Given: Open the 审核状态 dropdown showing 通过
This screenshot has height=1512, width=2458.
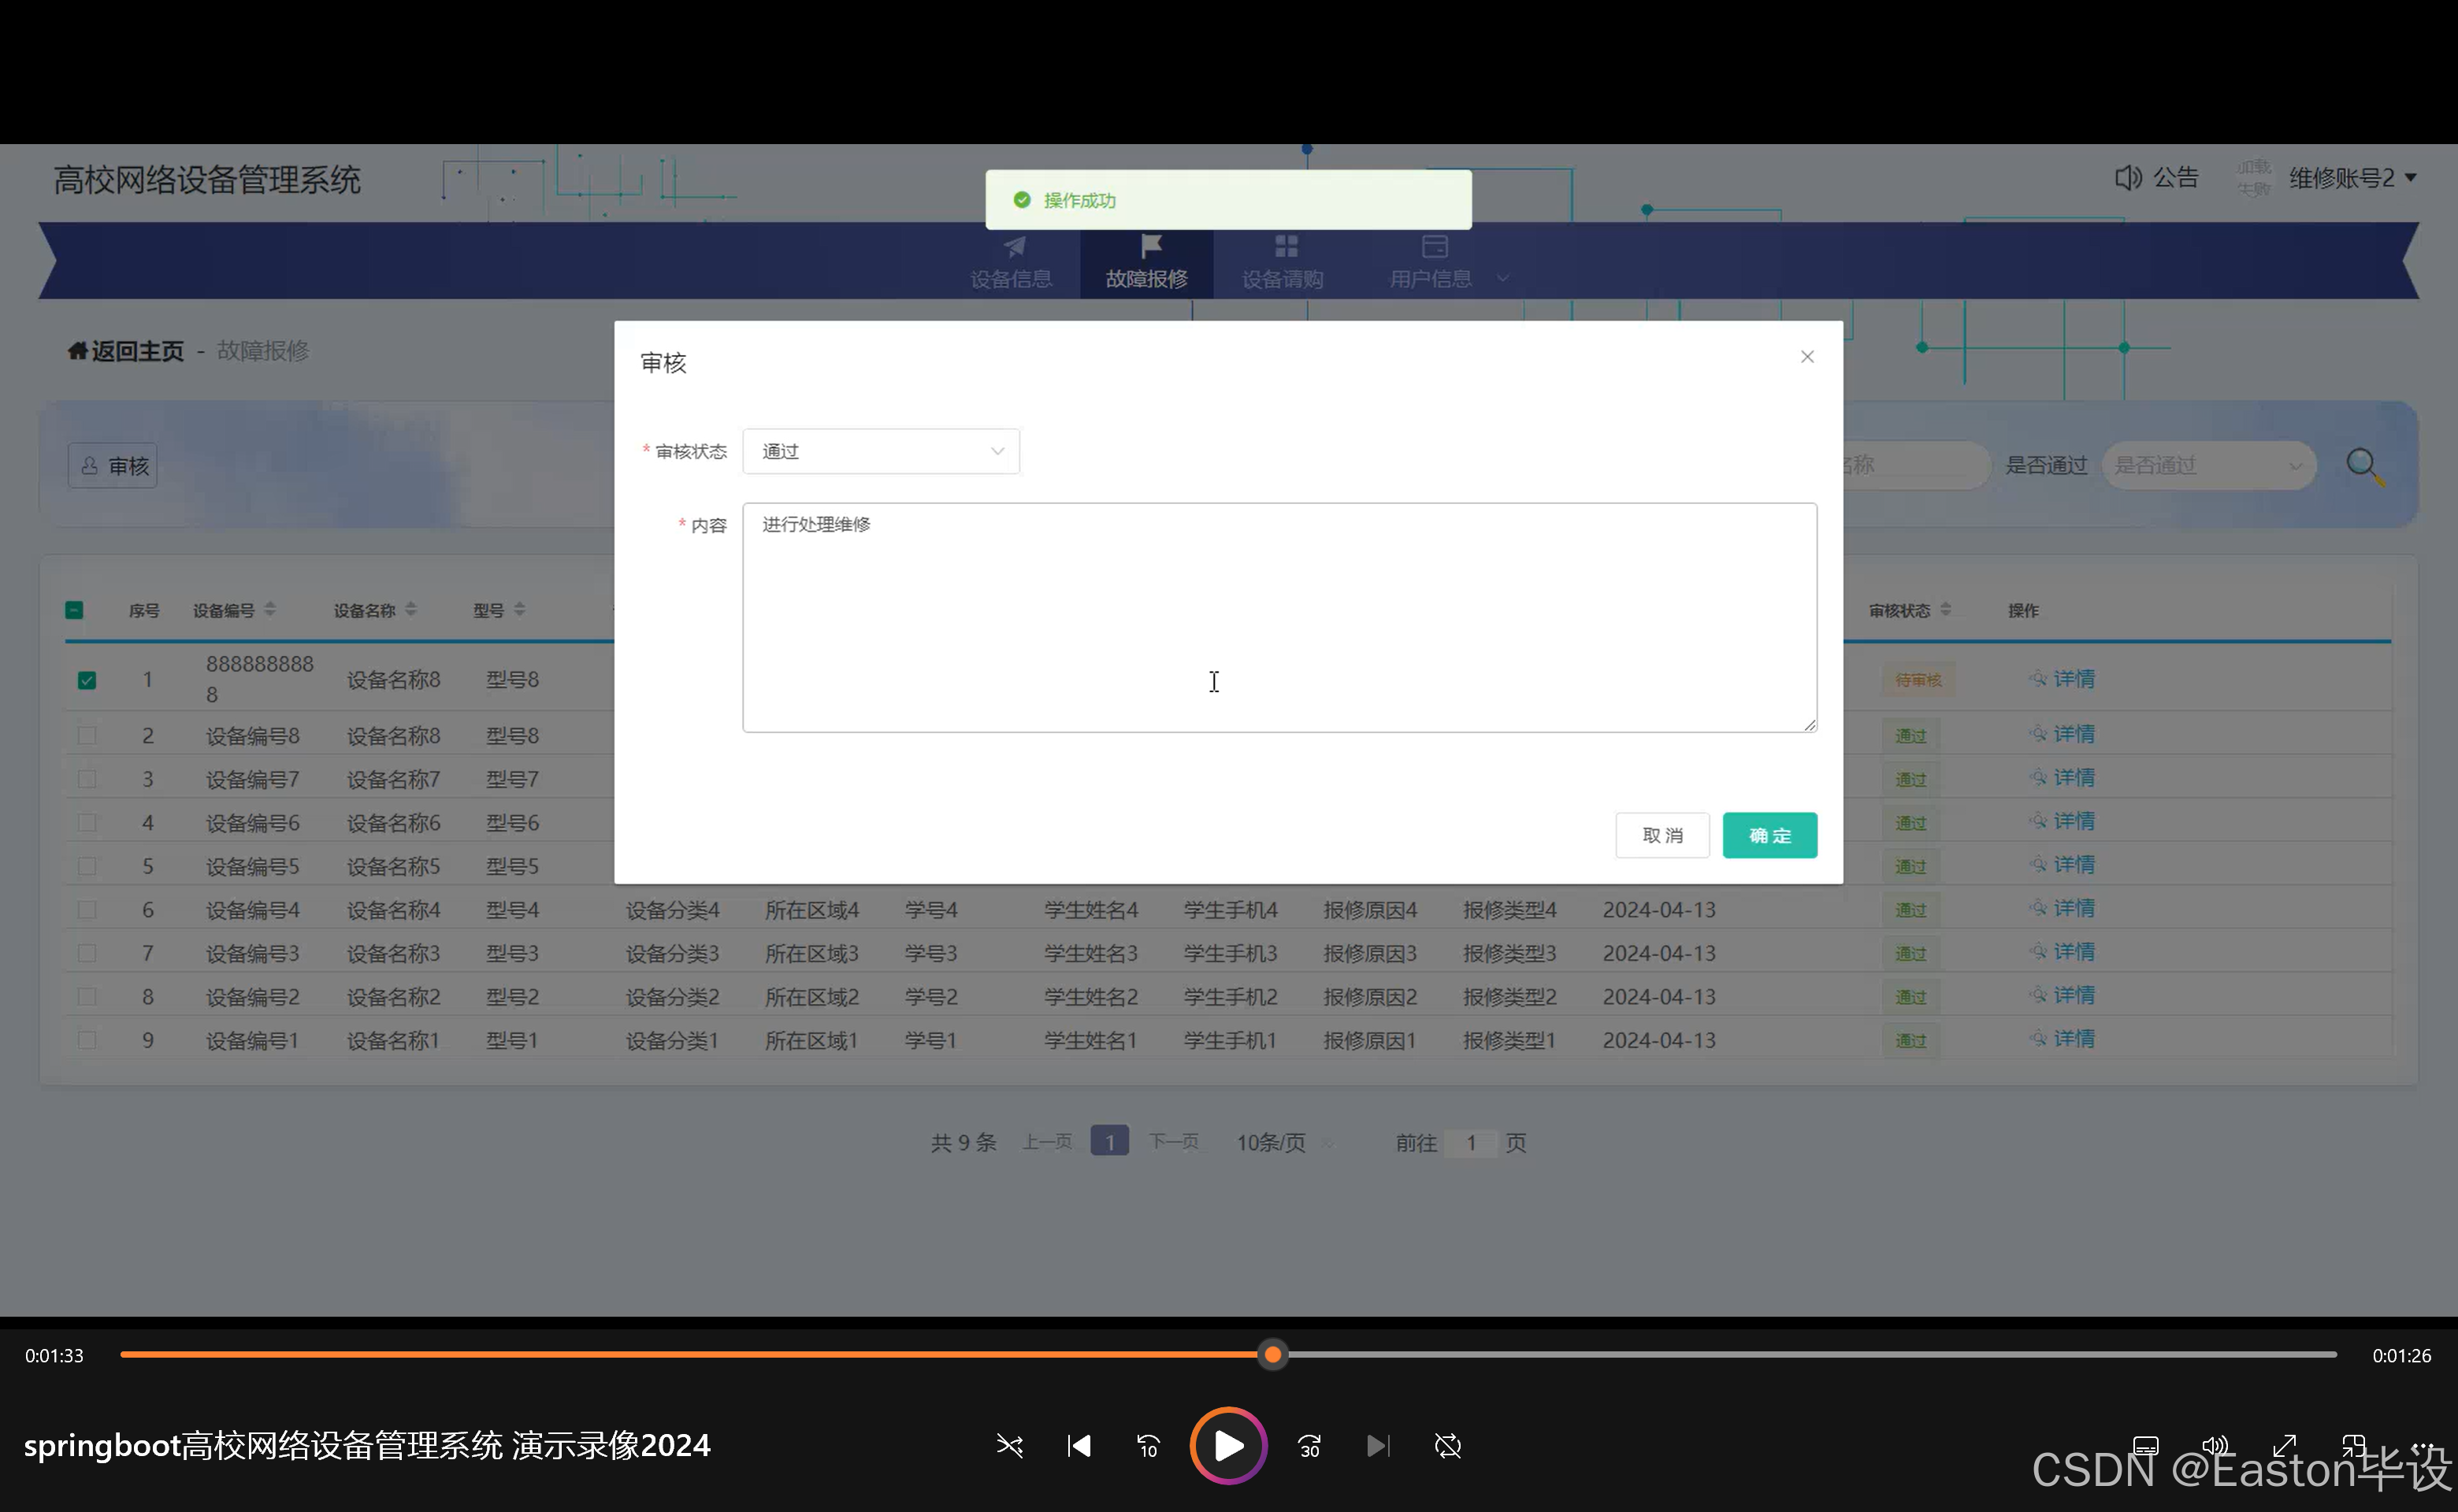Looking at the screenshot, I should (x=880, y=451).
